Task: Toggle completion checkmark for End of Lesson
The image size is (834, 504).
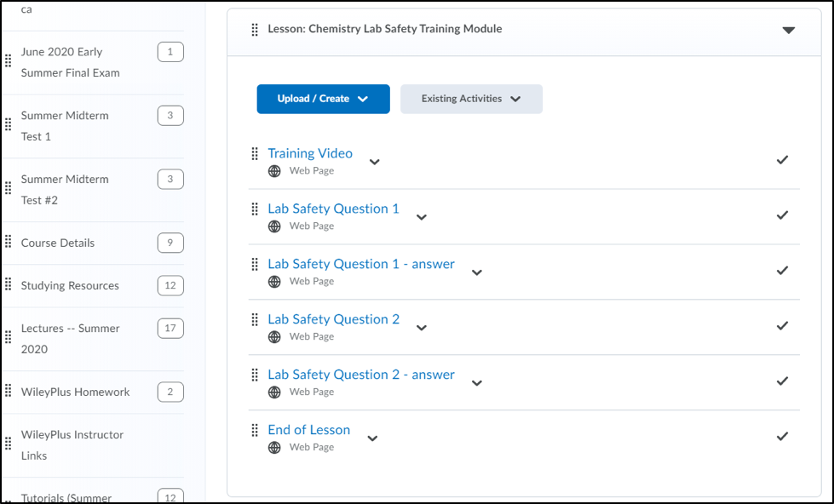Action: tap(782, 437)
